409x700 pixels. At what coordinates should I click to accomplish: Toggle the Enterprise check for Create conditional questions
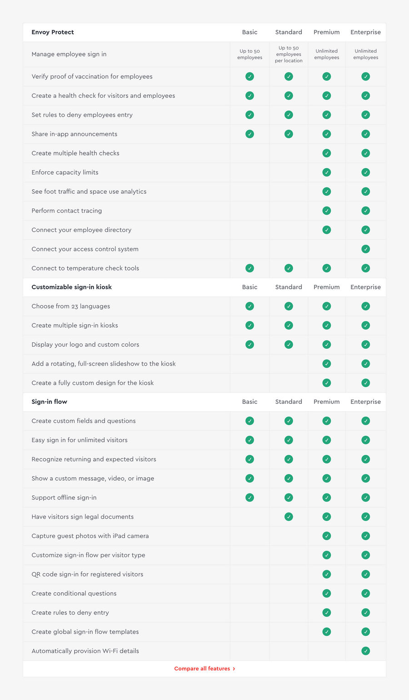[366, 593]
